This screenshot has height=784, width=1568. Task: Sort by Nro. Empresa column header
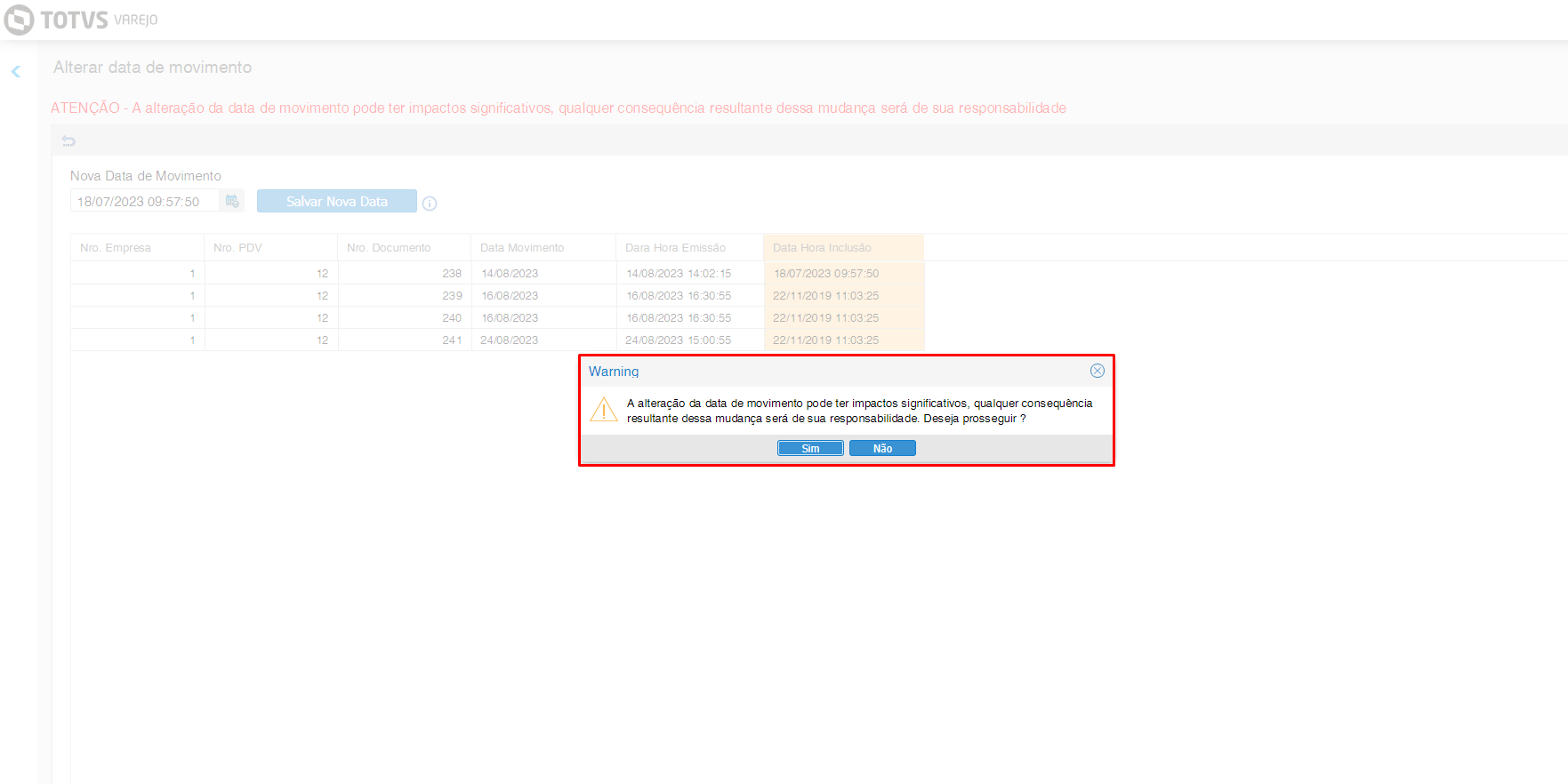(137, 248)
